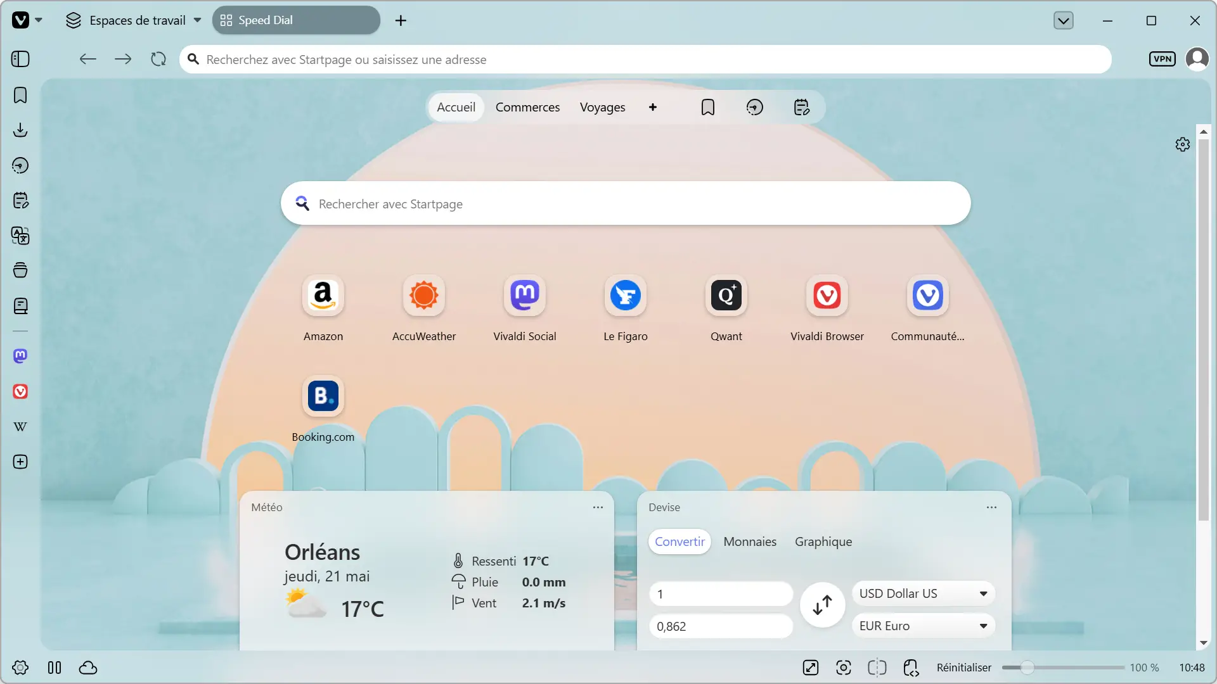Open the Translate panel
The image size is (1217, 684).
click(20, 236)
